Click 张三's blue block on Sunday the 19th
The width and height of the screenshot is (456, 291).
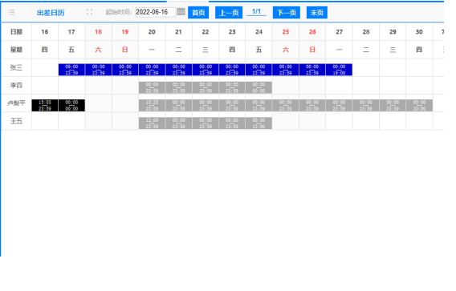tap(125, 70)
